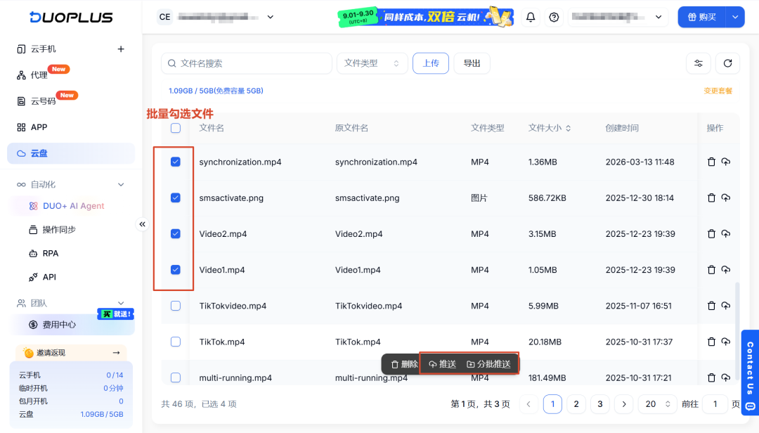Uncheck synchronization.mp4 checkbox

point(176,162)
